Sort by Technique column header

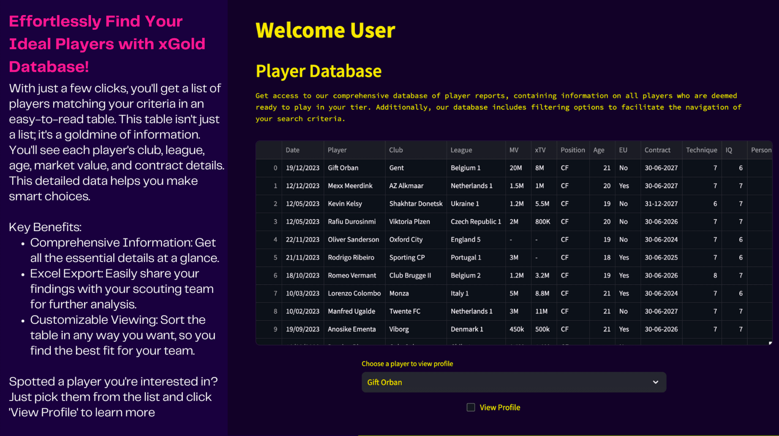(701, 150)
